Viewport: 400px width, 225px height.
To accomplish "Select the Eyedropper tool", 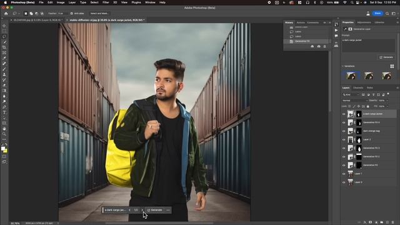I will (x=4, y=58).
